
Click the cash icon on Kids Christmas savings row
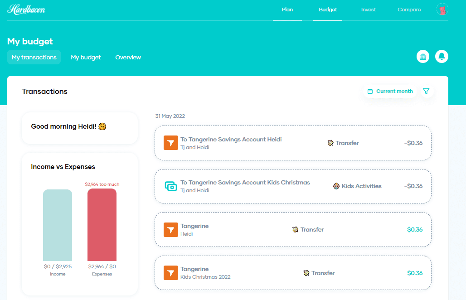(x=170, y=186)
